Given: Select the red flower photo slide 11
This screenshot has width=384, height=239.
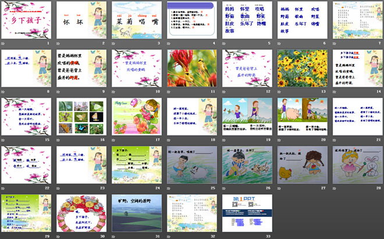Looking at the screenshot, I should [192, 68].
